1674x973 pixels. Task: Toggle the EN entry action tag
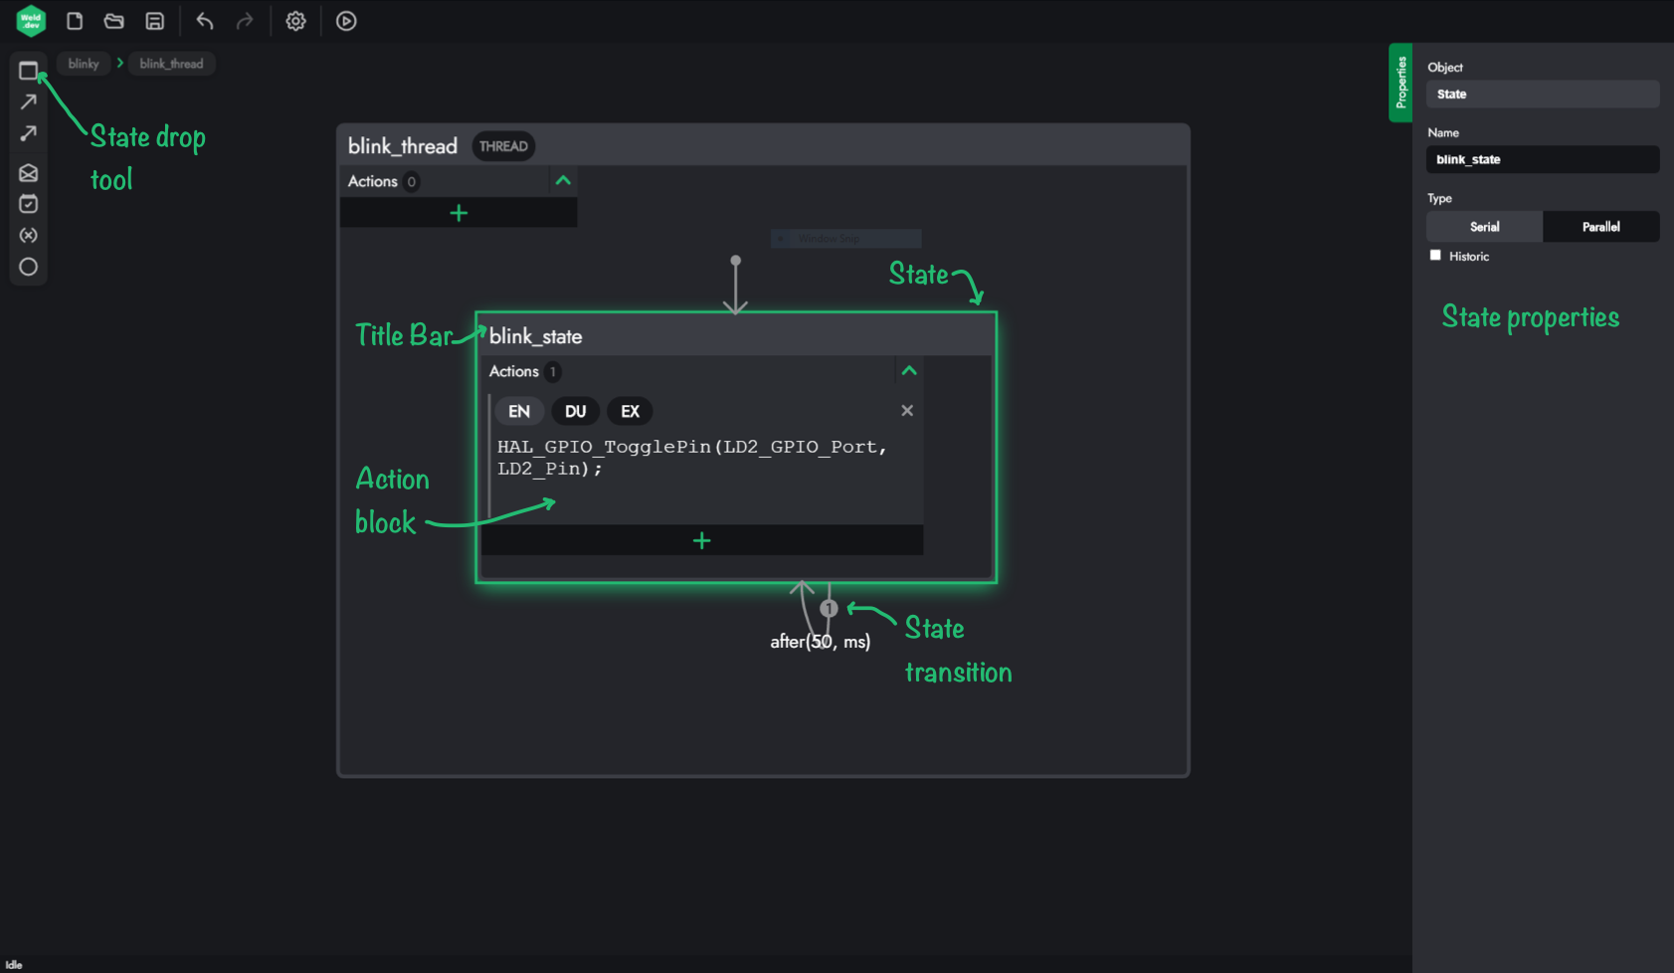519,412
